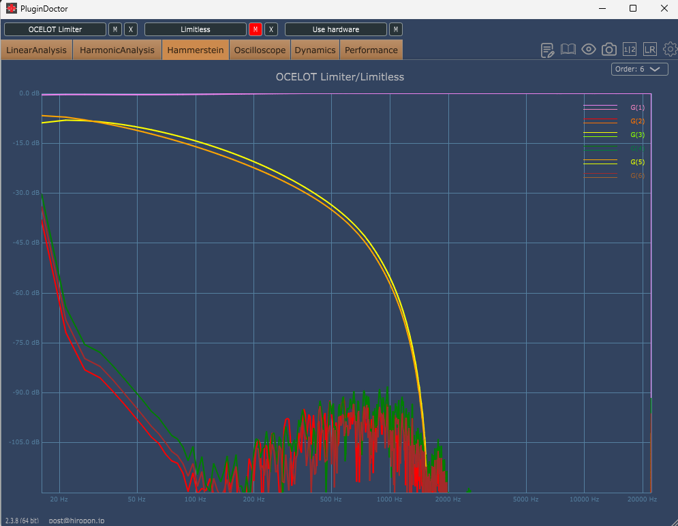
Task: Enable the dimmed G(4) legend entry
Action: tap(637, 149)
